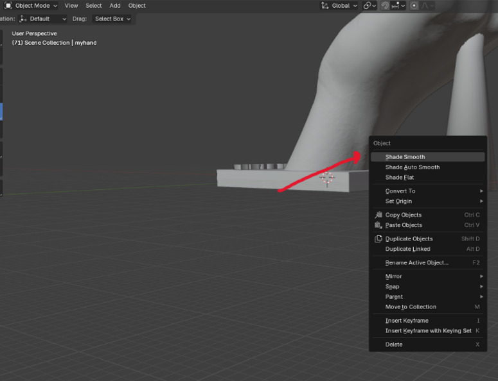Screen dimensions: 498x381
Task: Expand the Snap submenu
Action: point(427,286)
